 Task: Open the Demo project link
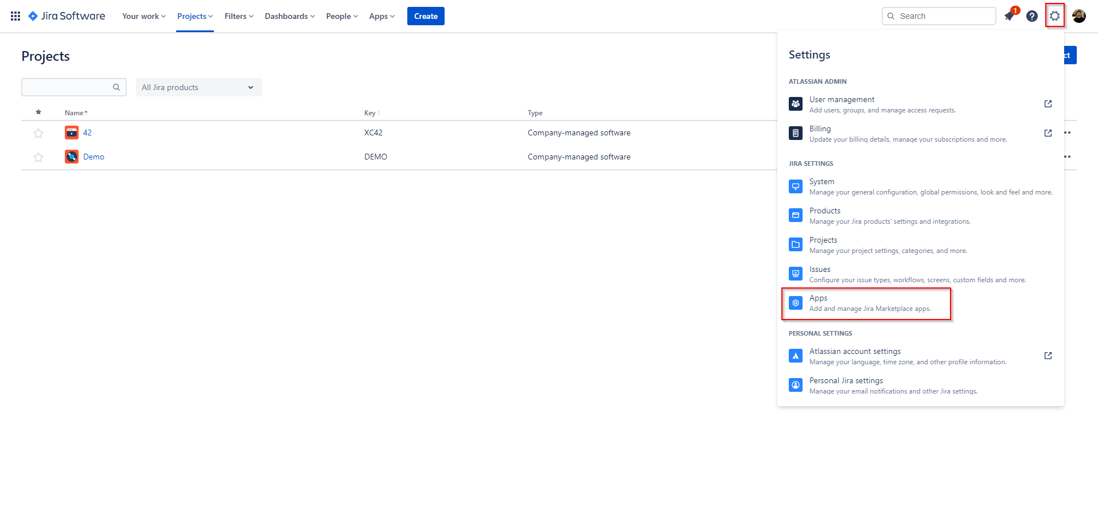(x=94, y=157)
